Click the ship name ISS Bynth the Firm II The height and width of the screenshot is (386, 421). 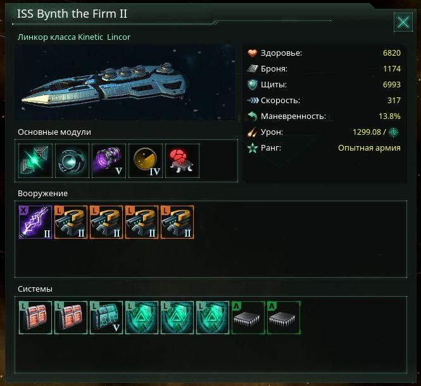73,15
